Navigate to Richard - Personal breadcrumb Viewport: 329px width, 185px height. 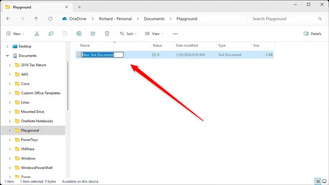click(x=115, y=19)
